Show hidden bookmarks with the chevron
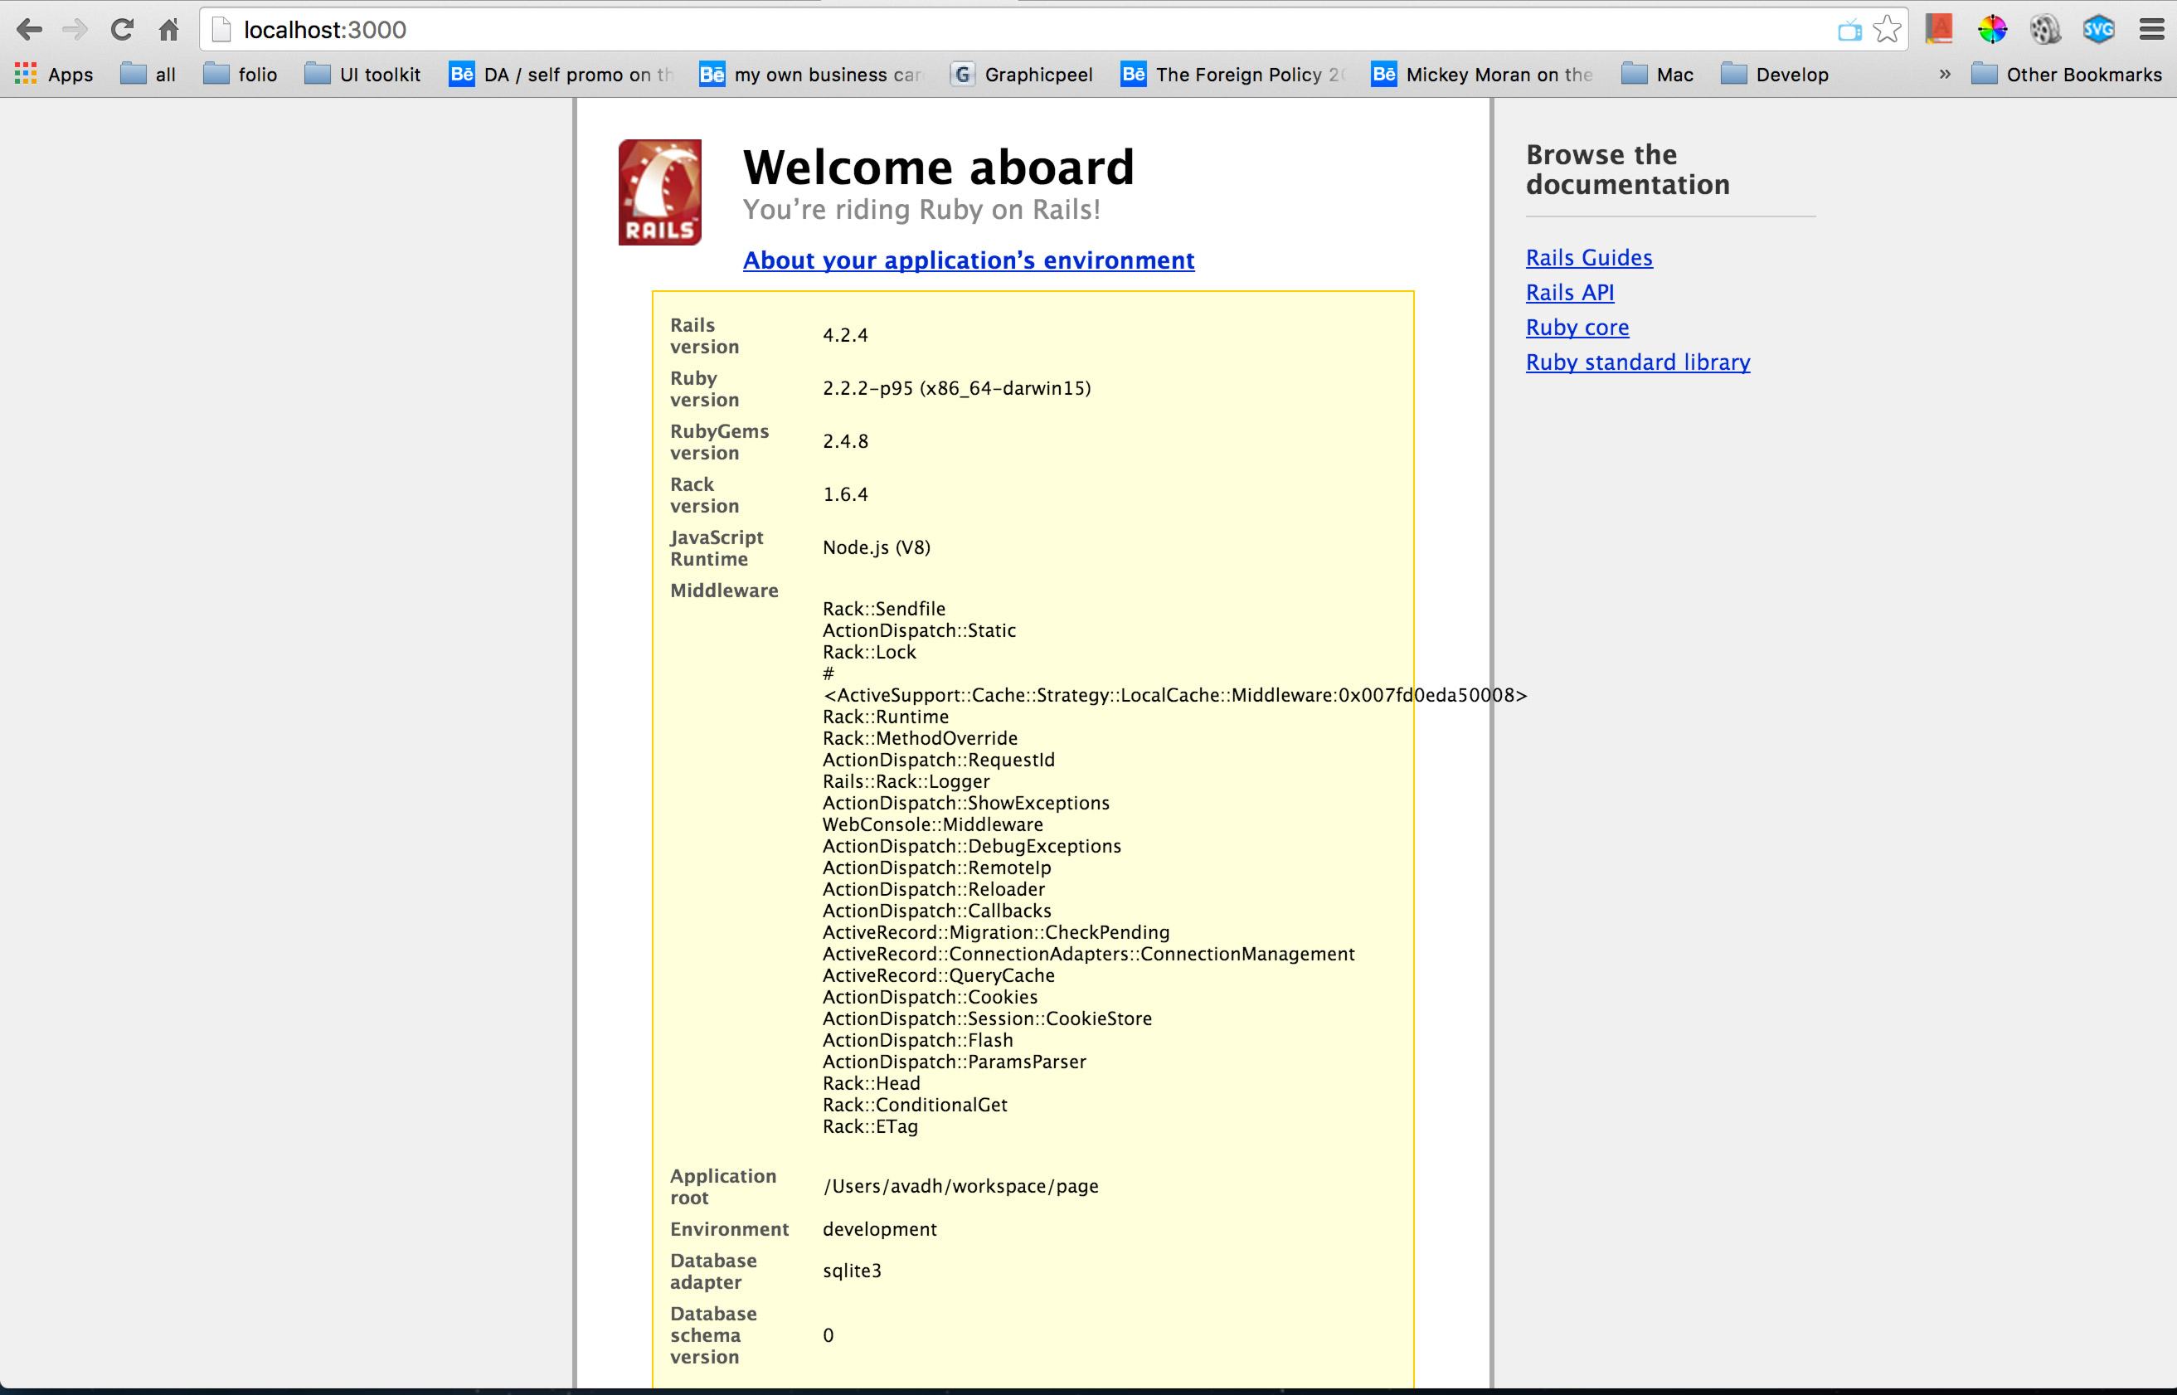Image resolution: width=2177 pixels, height=1395 pixels. (1944, 75)
